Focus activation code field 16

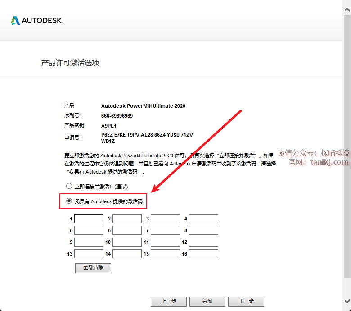(204, 254)
